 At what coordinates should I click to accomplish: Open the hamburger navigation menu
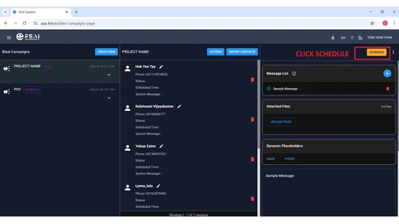[9, 38]
